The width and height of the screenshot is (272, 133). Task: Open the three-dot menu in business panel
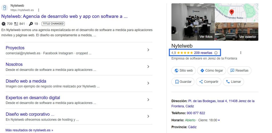click(241, 53)
